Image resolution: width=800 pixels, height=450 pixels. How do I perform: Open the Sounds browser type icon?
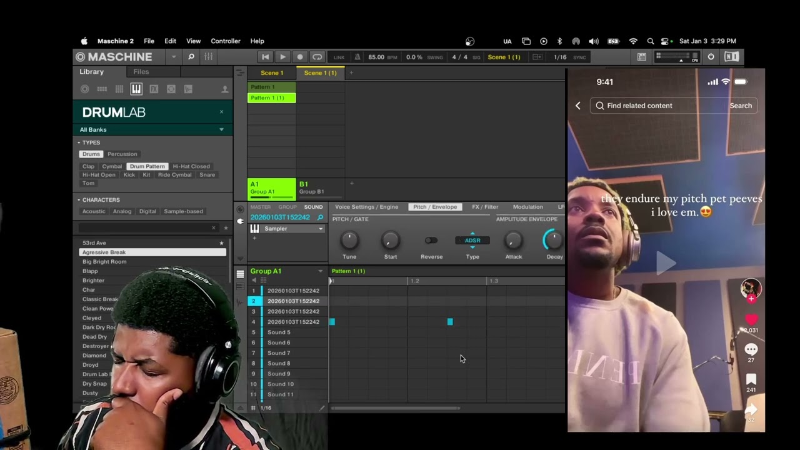[x=119, y=89]
